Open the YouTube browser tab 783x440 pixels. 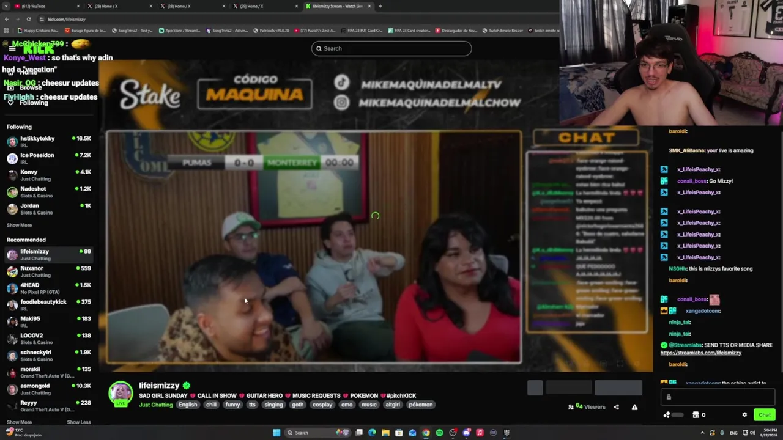click(x=46, y=6)
